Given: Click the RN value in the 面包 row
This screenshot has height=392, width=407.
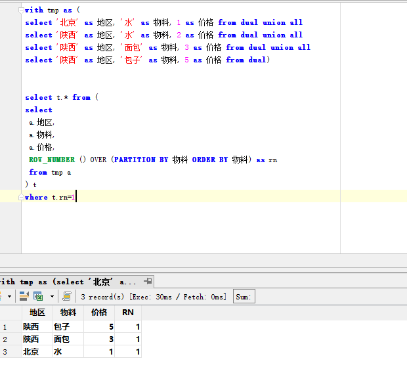Looking at the screenshot, I should pos(128,339).
